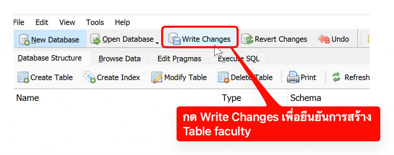Click the Create Index icon
Screen dimensions: 394x155
click(x=89, y=77)
